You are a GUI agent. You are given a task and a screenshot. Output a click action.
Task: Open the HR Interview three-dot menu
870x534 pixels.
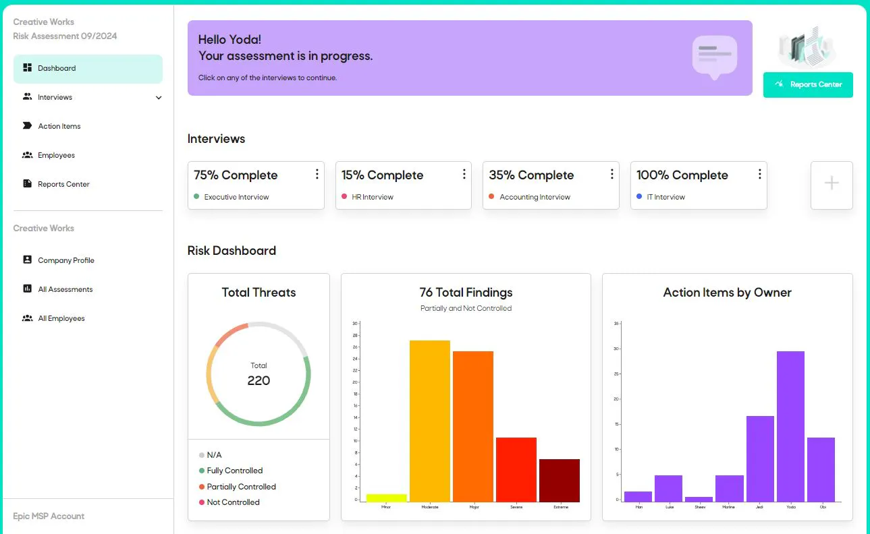pyautogui.click(x=464, y=175)
